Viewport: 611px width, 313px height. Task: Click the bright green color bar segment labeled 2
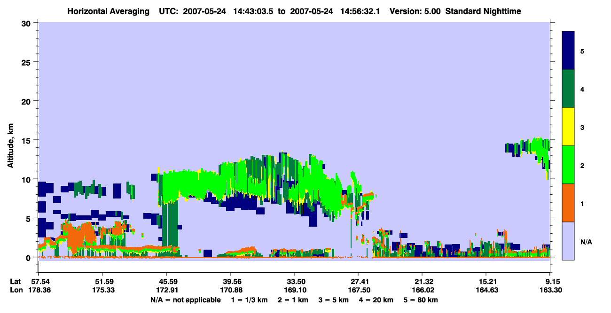(x=568, y=165)
